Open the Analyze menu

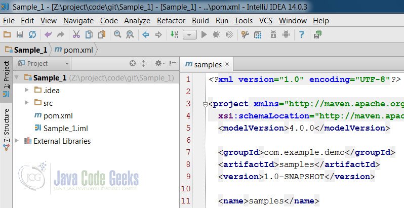(137, 21)
